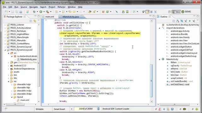
Task: Expand the P0161_DynamicLayout project node
Action: point(5,47)
